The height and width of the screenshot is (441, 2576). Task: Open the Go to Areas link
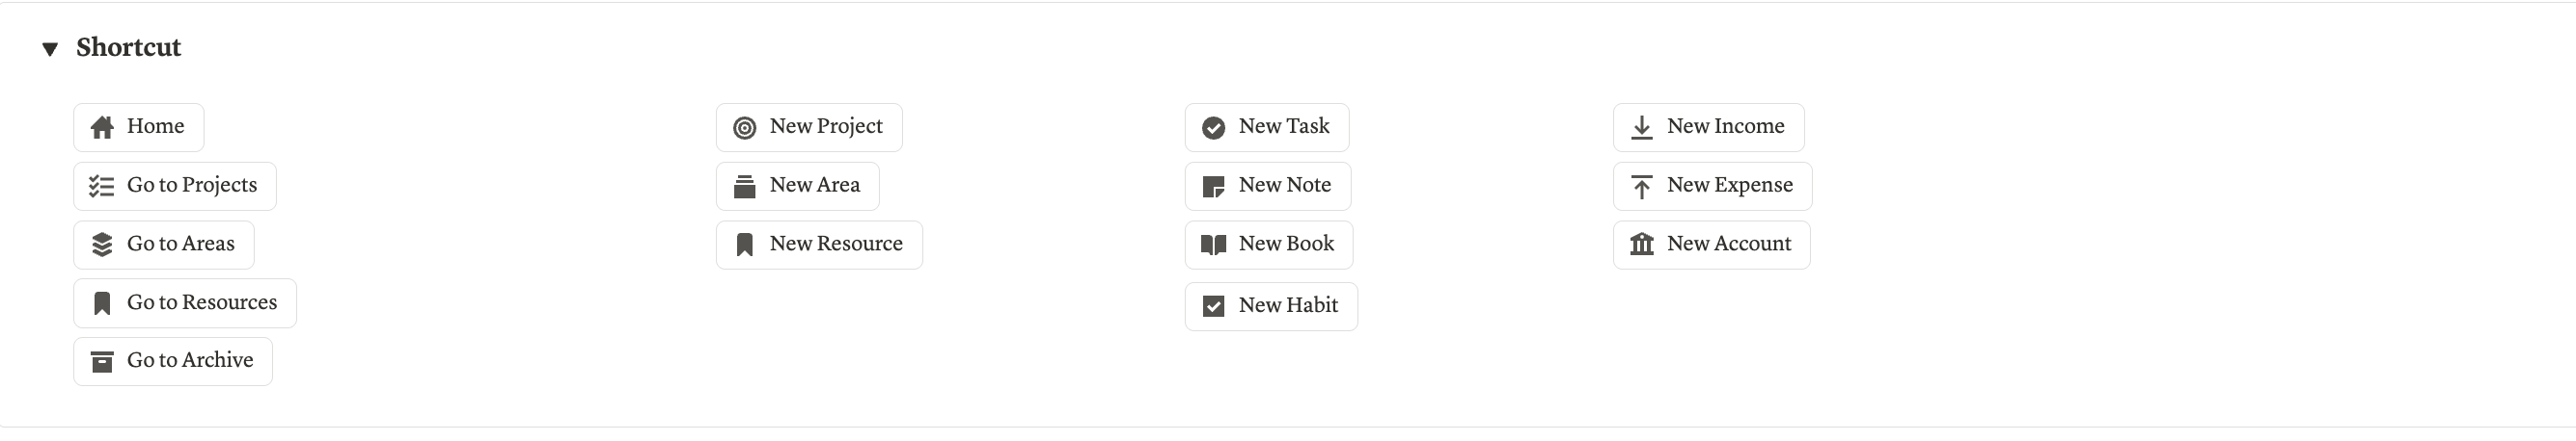coord(181,245)
